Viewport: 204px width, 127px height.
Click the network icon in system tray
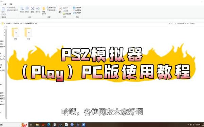coord(194,125)
